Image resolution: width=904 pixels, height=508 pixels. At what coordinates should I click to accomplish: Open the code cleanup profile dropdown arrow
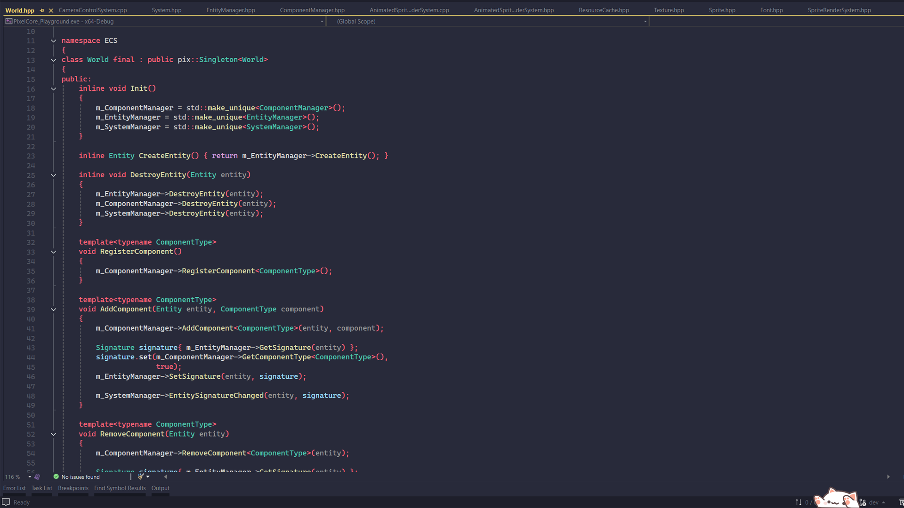pos(148,477)
